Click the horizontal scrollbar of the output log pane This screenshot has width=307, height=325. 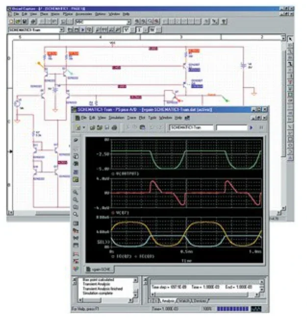tap(105, 300)
